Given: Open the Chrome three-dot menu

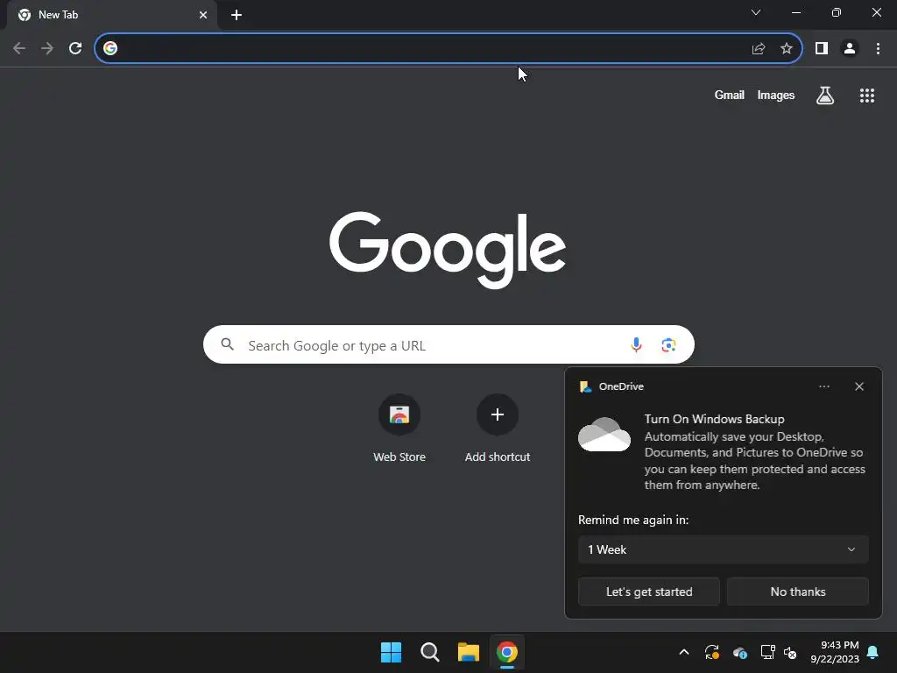Looking at the screenshot, I should coord(878,49).
